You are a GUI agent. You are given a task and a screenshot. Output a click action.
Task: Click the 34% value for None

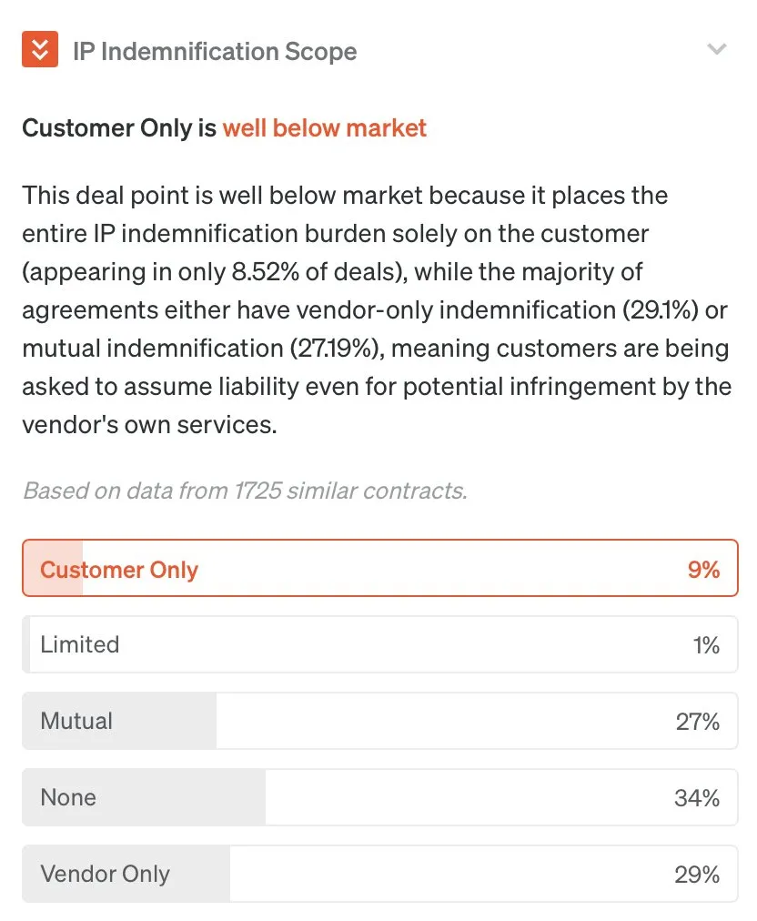[x=697, y=798]
